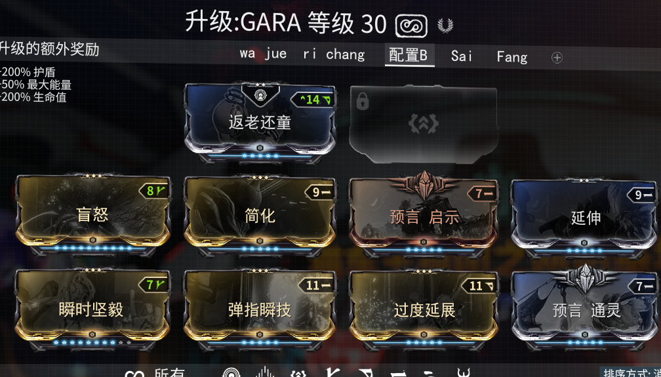Filter mods by aura polarity icon at bottom

231,373
